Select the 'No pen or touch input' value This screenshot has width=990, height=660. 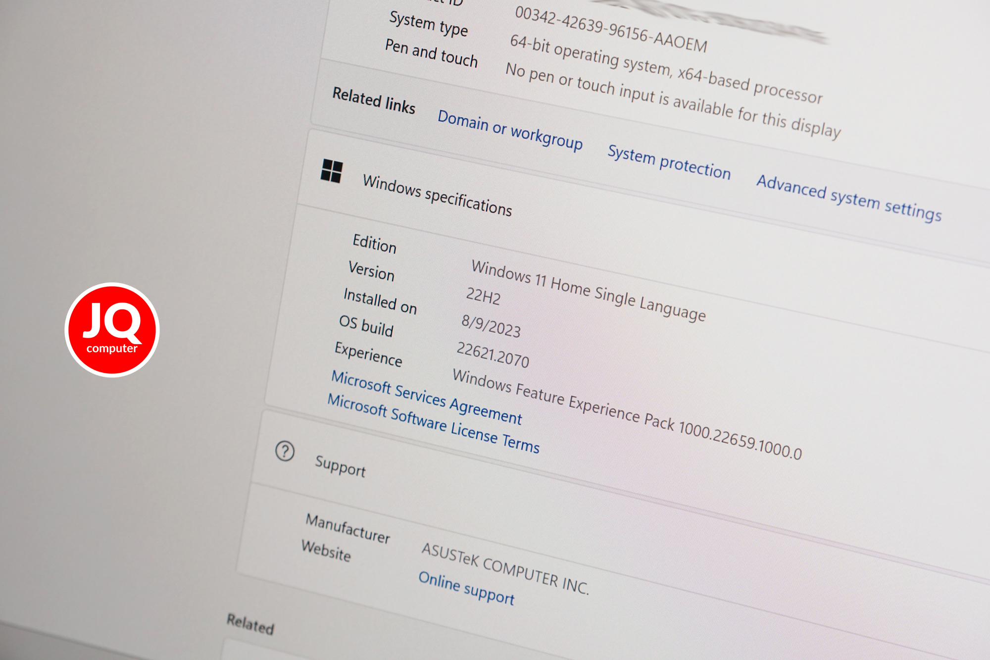(x=673, y=101)
